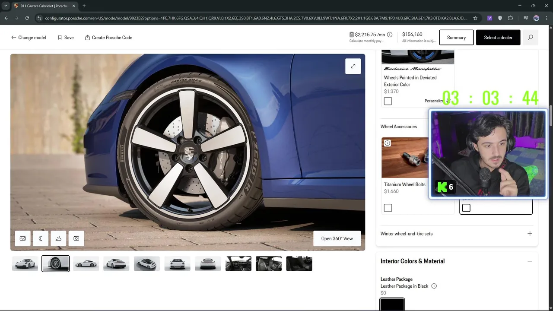
Task: Open the Chrome profile avatar
Action: coord(536,18)
